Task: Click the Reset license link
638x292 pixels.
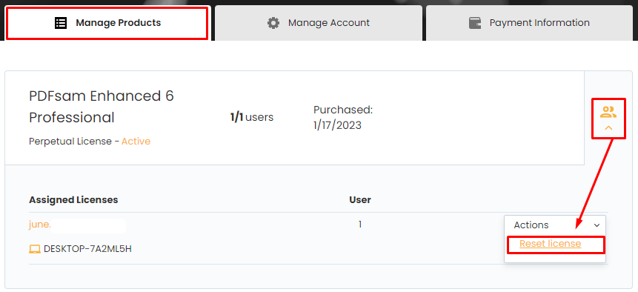Action: pos(550,244)
